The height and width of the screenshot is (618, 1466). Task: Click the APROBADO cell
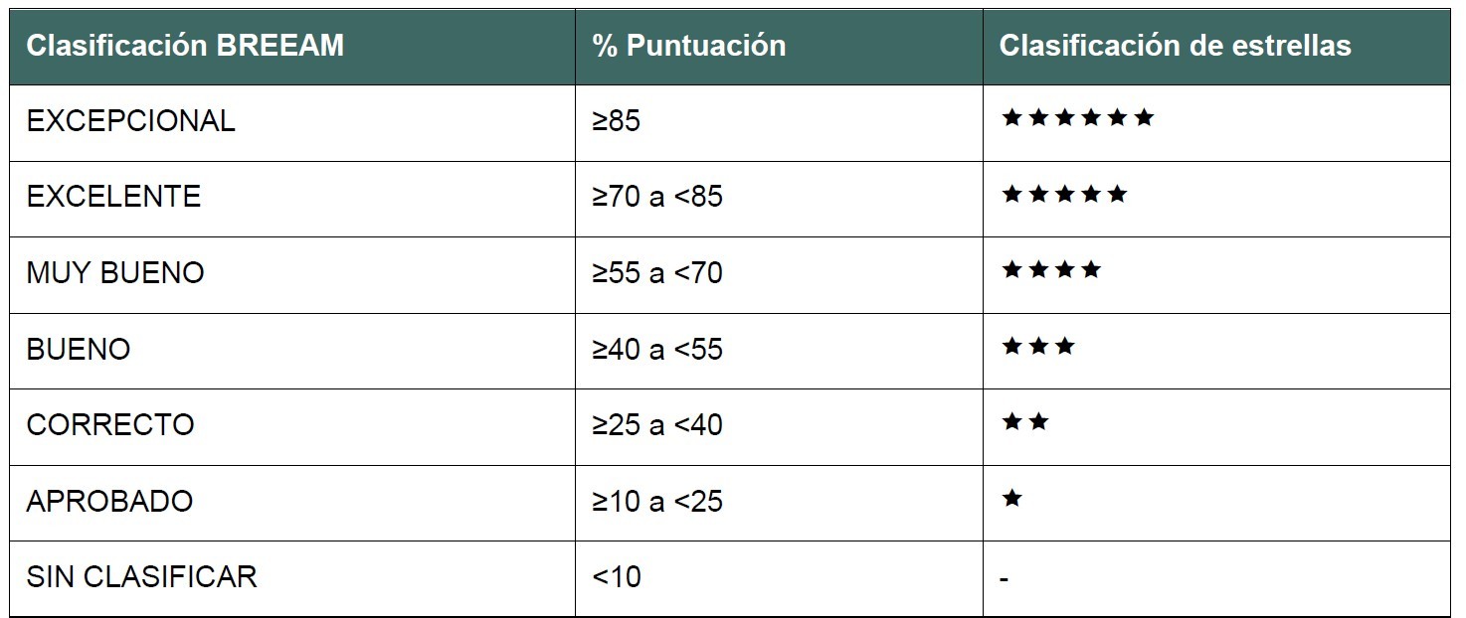pos(292,503)
